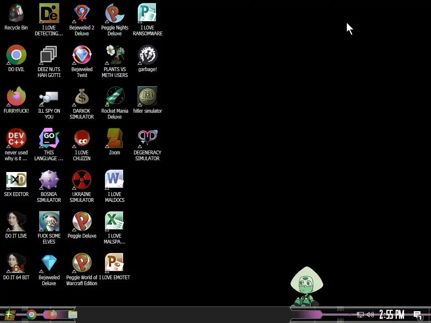
Task: Open the network status tray icon
Action: pyautogui.click(x=360, y=315)
